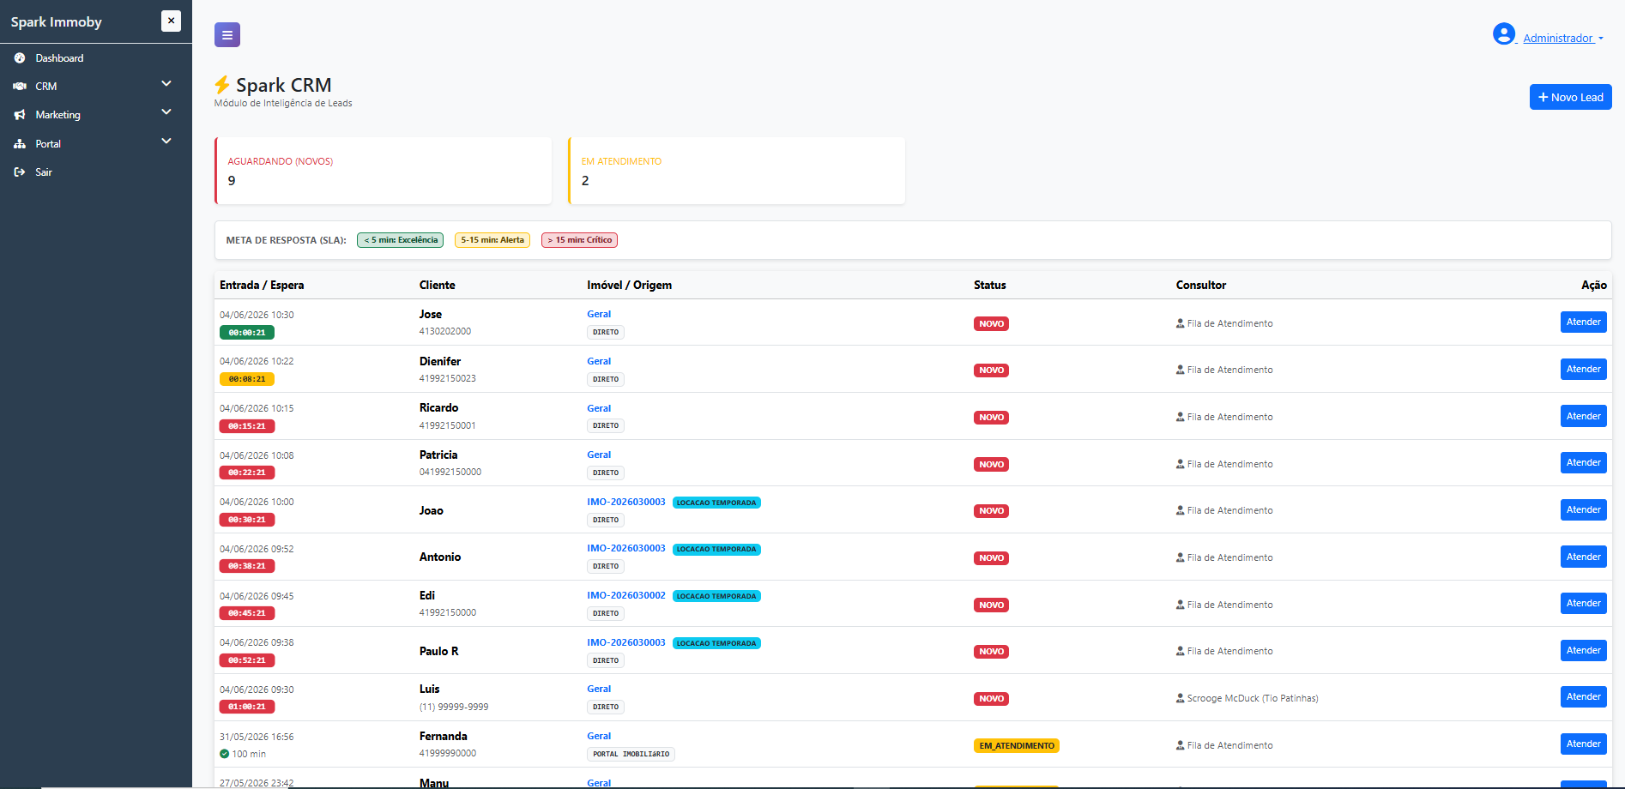Create a new lead with Novo Lead
The image size is (1625, 789).
pos(1570,97)
